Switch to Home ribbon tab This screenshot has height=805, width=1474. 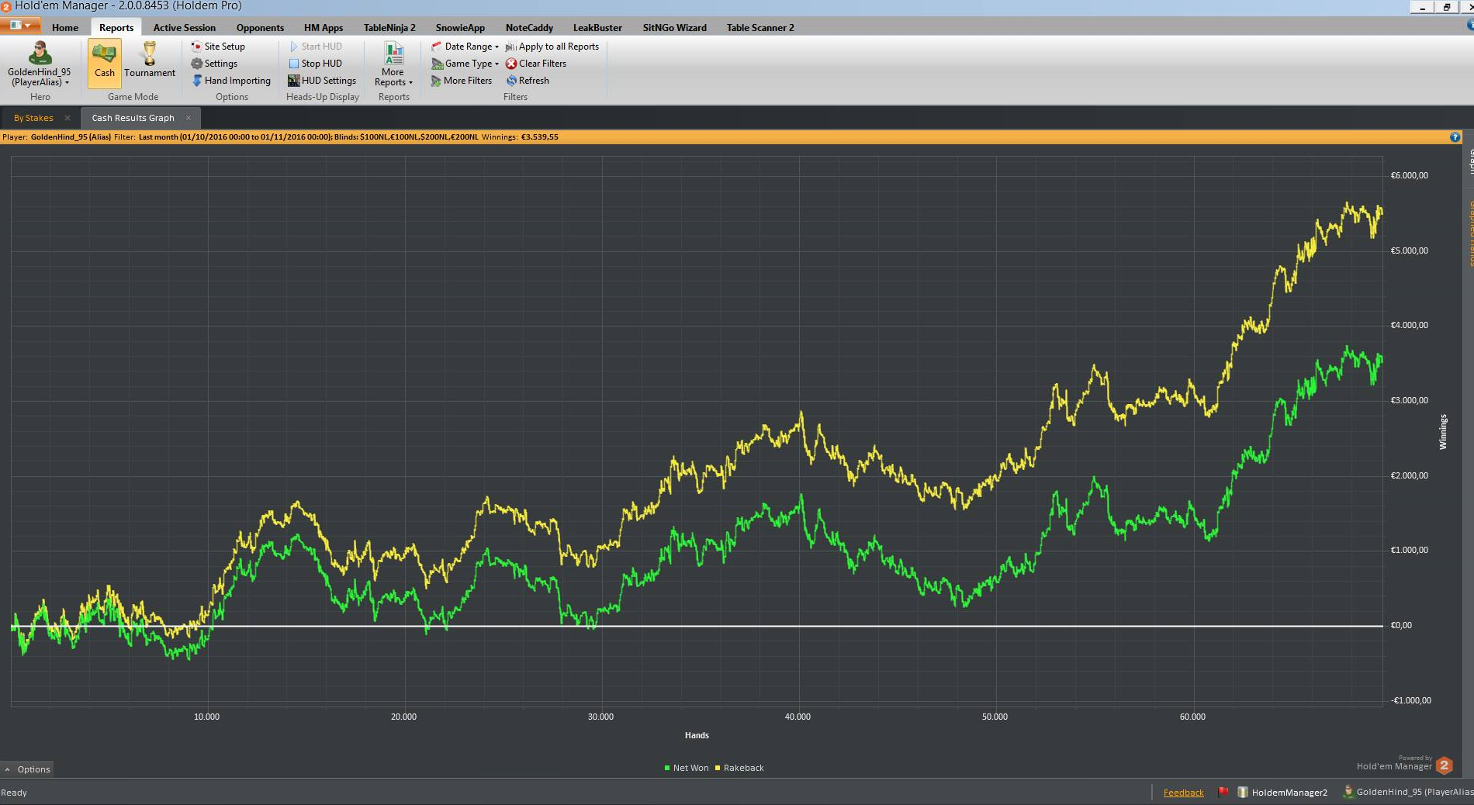[65, 28]
